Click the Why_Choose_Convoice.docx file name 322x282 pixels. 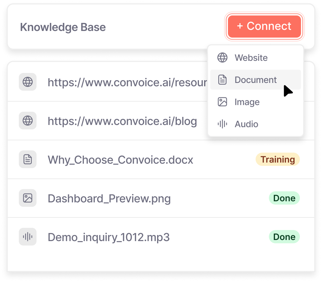120,160
